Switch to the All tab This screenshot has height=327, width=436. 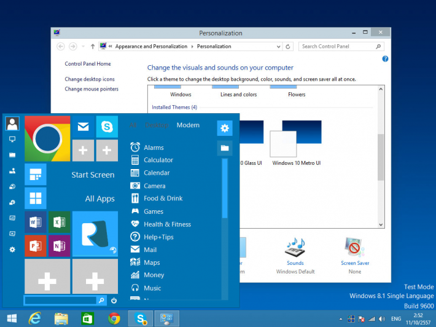(133, 125)
